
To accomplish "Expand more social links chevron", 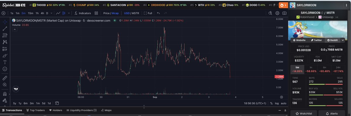I will coord(343,40).
